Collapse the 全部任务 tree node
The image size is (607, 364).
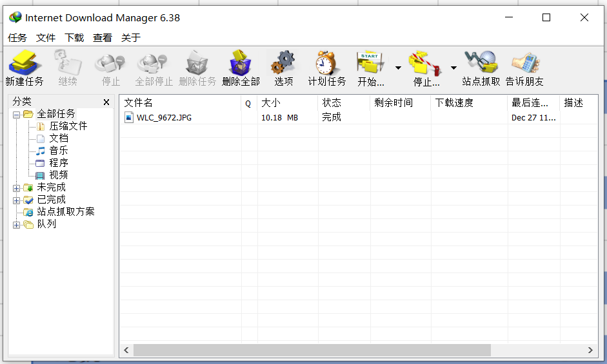[x=16, y=115]
